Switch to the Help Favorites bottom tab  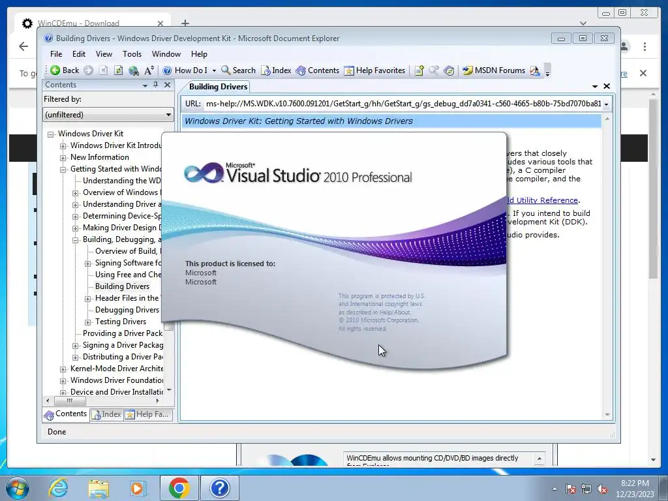pyautogui.click(x=148, y=414)
